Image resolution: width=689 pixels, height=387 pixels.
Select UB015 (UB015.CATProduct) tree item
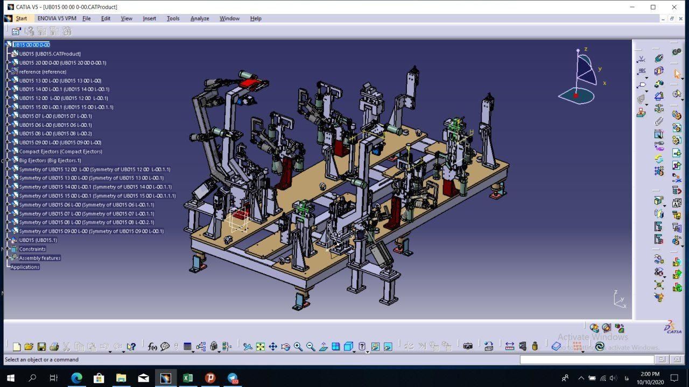(x=50, y=54)
